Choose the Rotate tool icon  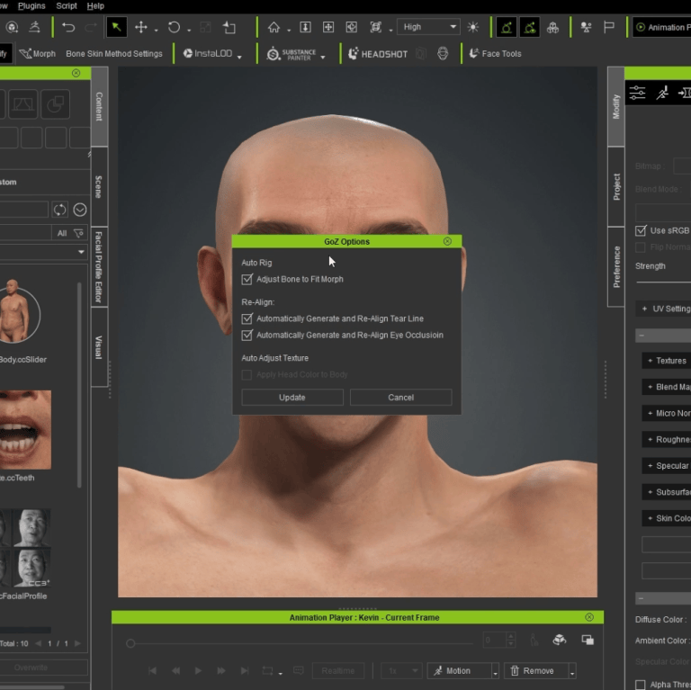174,27
